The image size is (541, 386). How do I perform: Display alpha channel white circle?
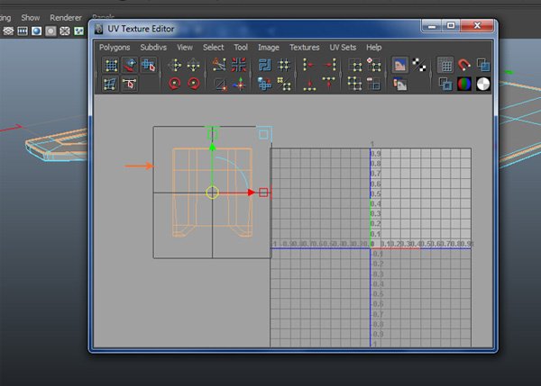coord(482,84)
